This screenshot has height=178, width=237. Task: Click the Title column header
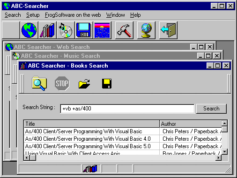(x=92, y=124)
